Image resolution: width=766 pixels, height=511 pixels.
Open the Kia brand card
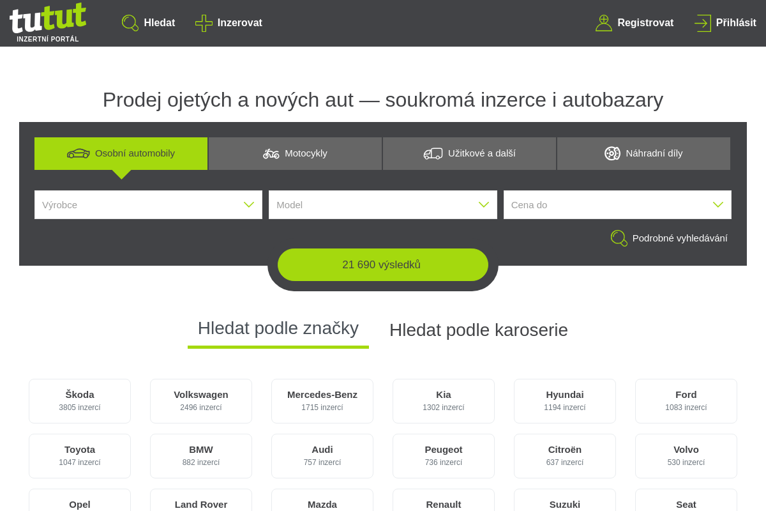(444, 401)
